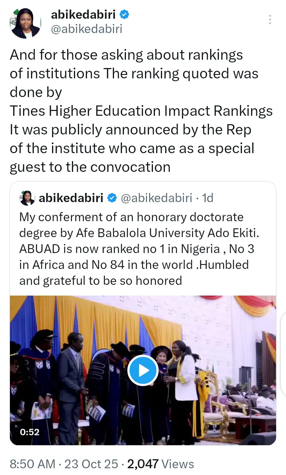Click the "1d" timestamp in the quoted tweet
Viewport: 286px width, 475px height.
(207, 198)
